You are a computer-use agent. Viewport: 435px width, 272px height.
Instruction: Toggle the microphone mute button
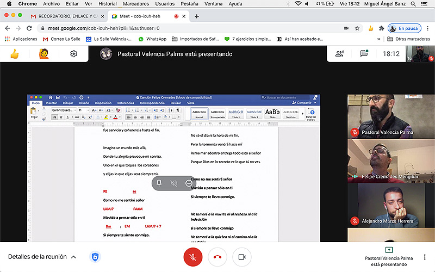pyautogui.click(x=193, y=257)
